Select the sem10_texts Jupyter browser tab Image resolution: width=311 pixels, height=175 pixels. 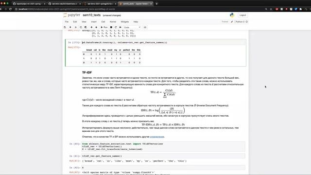[136, 4]
